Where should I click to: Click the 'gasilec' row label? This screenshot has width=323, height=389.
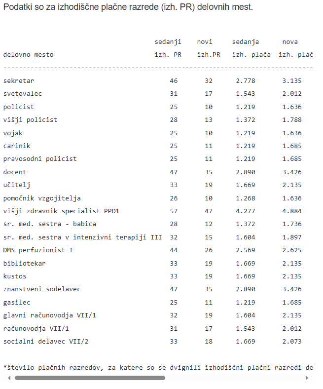click(x=17, y=303)
